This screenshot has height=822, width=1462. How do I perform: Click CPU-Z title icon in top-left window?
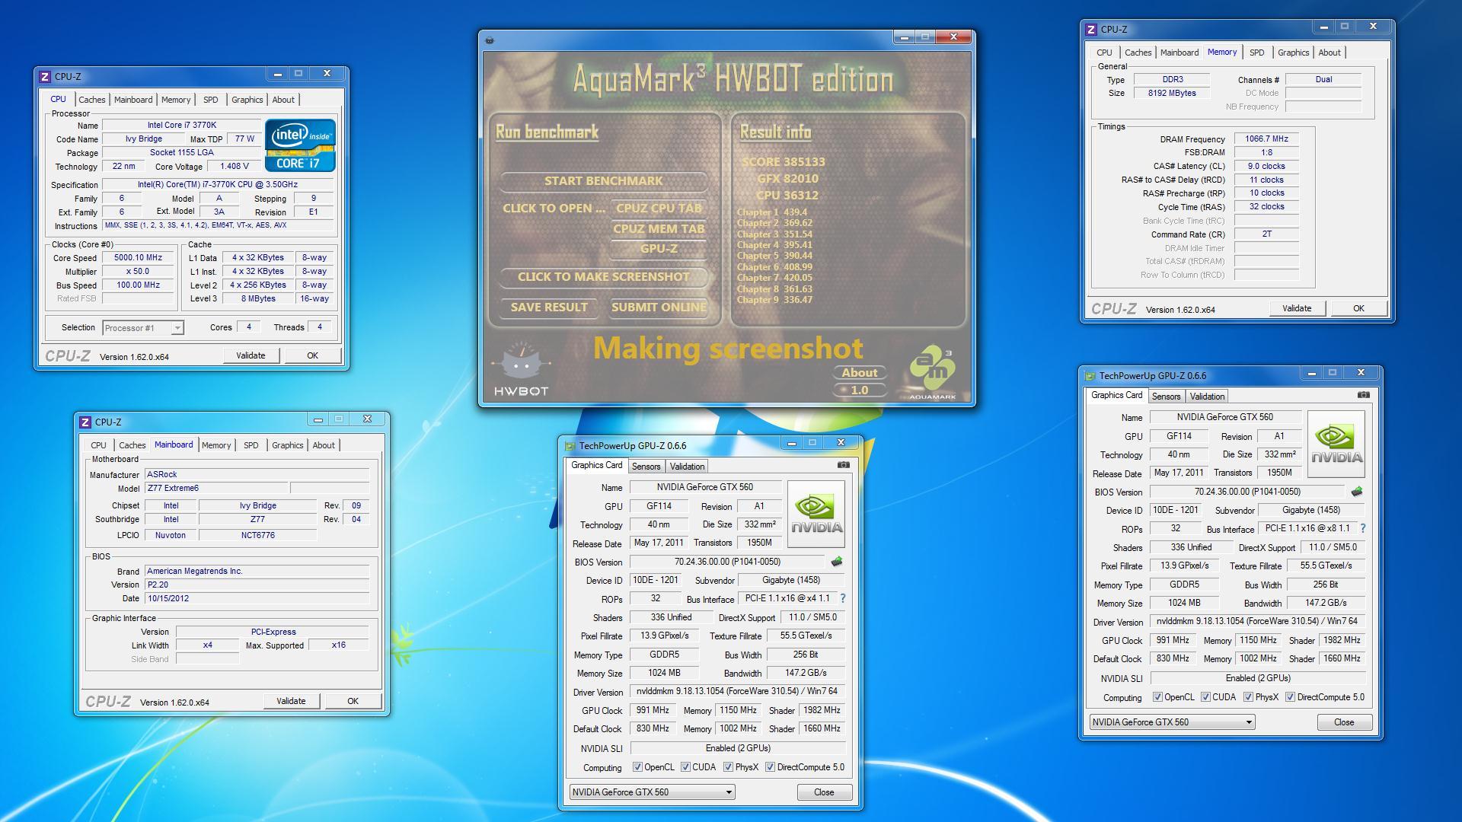[x=45, y=76]
